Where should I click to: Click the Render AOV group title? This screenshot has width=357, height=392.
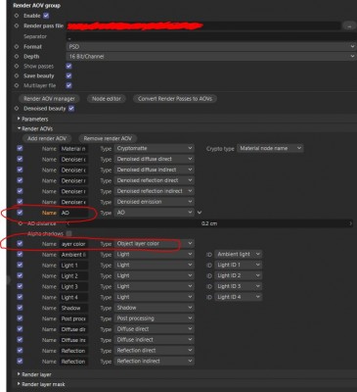tap(36, 6)
